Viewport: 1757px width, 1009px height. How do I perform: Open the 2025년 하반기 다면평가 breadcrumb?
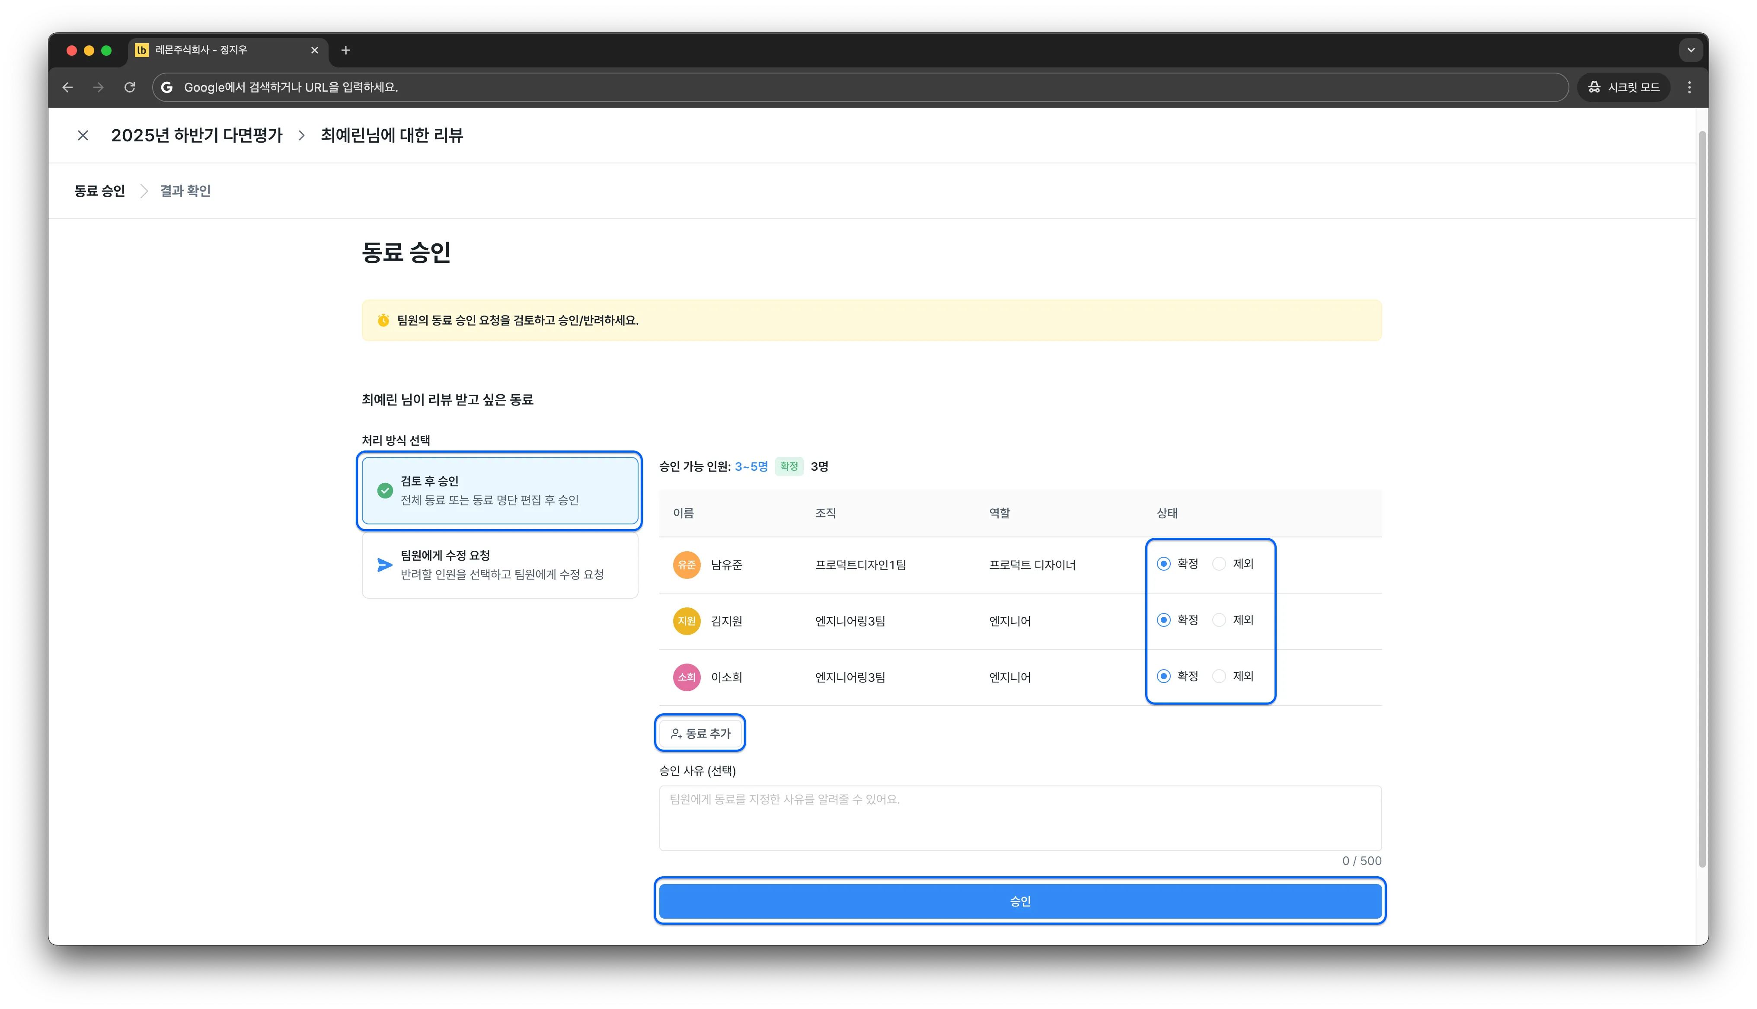pyautogui.click(x=197, y=135)
